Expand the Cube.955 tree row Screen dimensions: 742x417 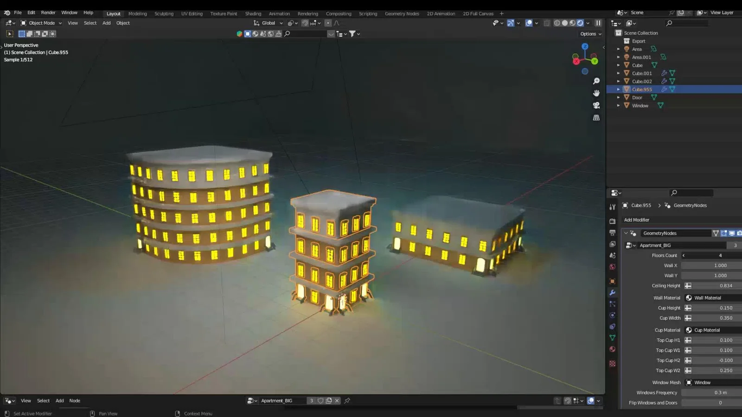(x=618, y=89)
